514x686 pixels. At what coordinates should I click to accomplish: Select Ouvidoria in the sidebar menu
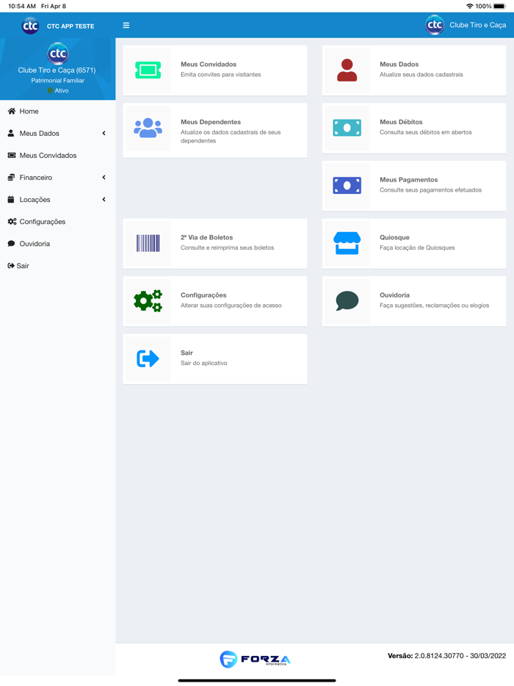pyautogui.click(x=35, y=244)
